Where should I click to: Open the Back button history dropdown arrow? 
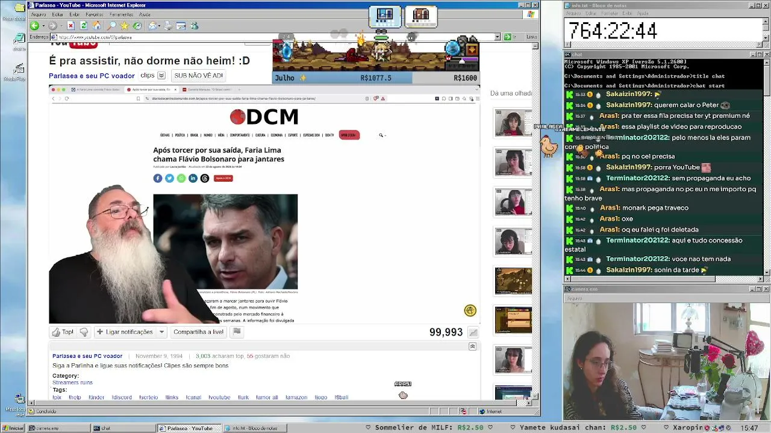coord(43,26)
